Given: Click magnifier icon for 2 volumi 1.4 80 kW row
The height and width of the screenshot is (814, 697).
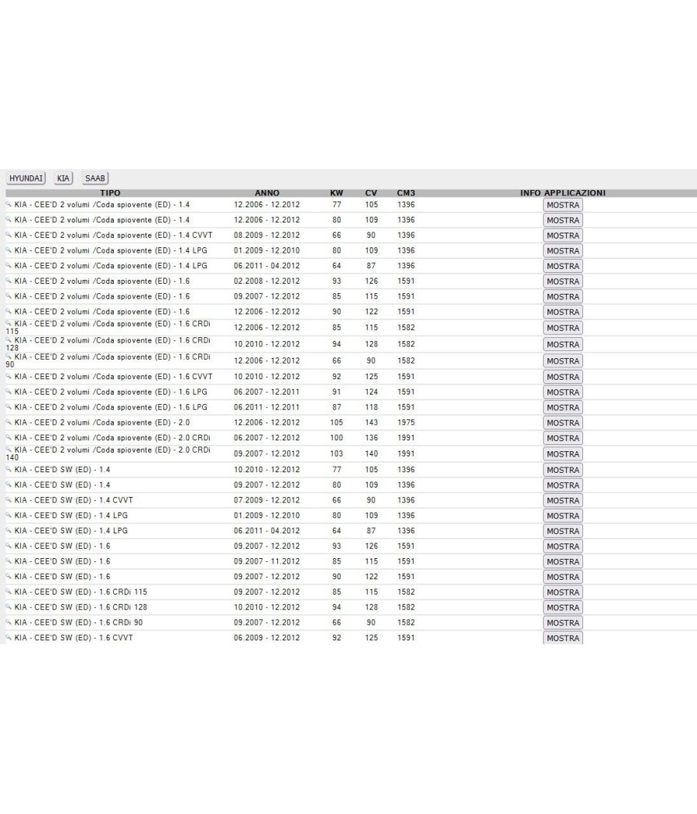Looking at the screenshot, I should click(9, 219).
